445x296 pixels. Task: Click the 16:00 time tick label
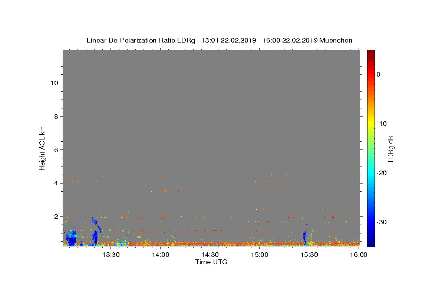click(359, 255)
